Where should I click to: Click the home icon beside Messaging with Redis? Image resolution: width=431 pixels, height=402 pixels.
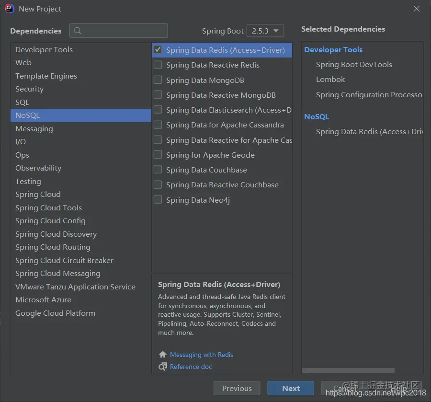point(163,355)
